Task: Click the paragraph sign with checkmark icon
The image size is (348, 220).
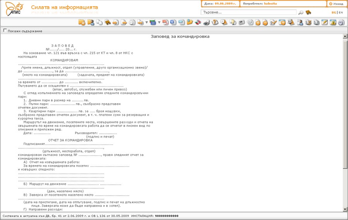Action: pos(273,22)
